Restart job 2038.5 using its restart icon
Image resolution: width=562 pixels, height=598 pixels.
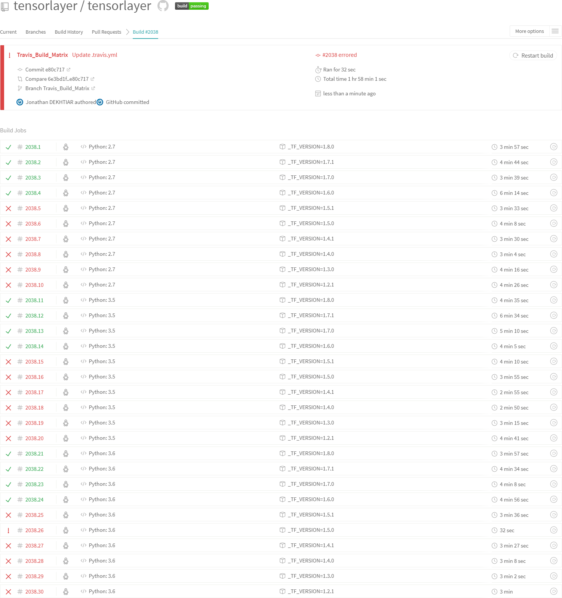tap(554, 208)
